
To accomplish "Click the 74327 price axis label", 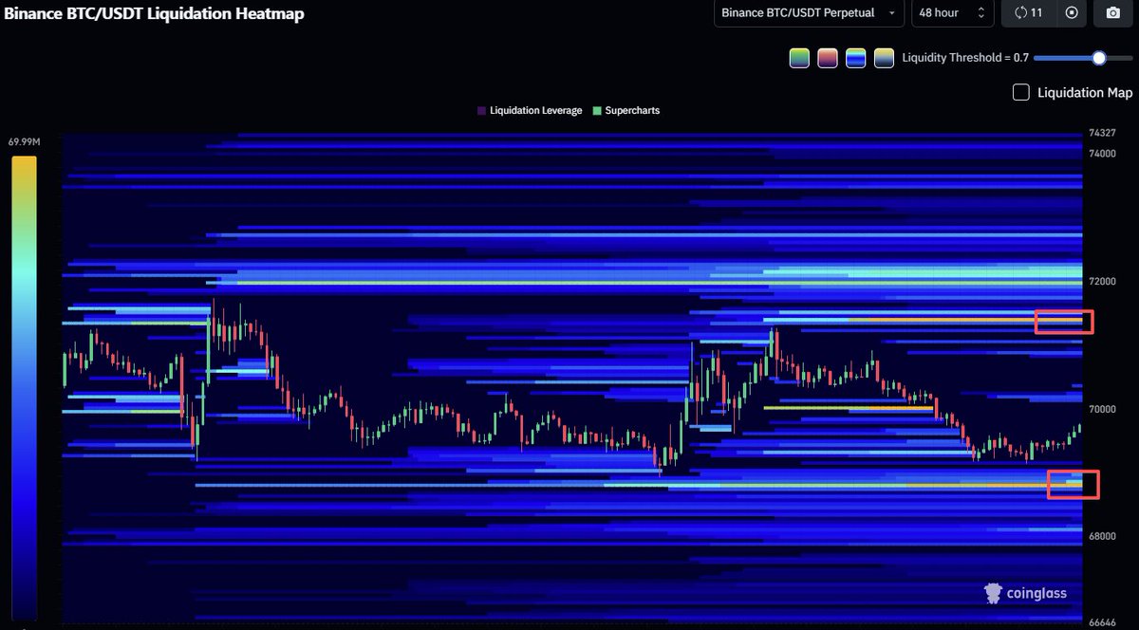I will 1102,134.
